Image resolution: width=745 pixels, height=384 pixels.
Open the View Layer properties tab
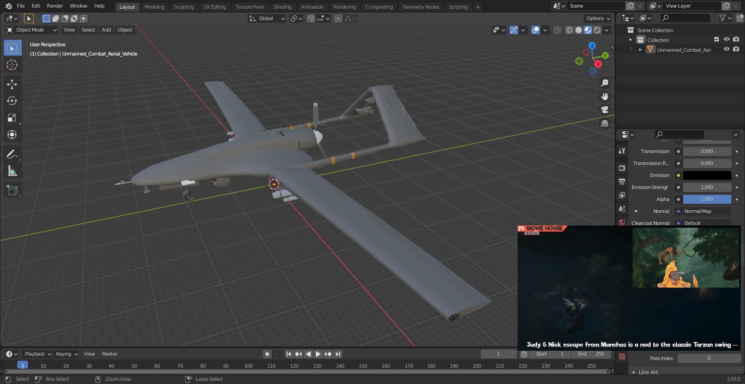click(x=622, y=195)
